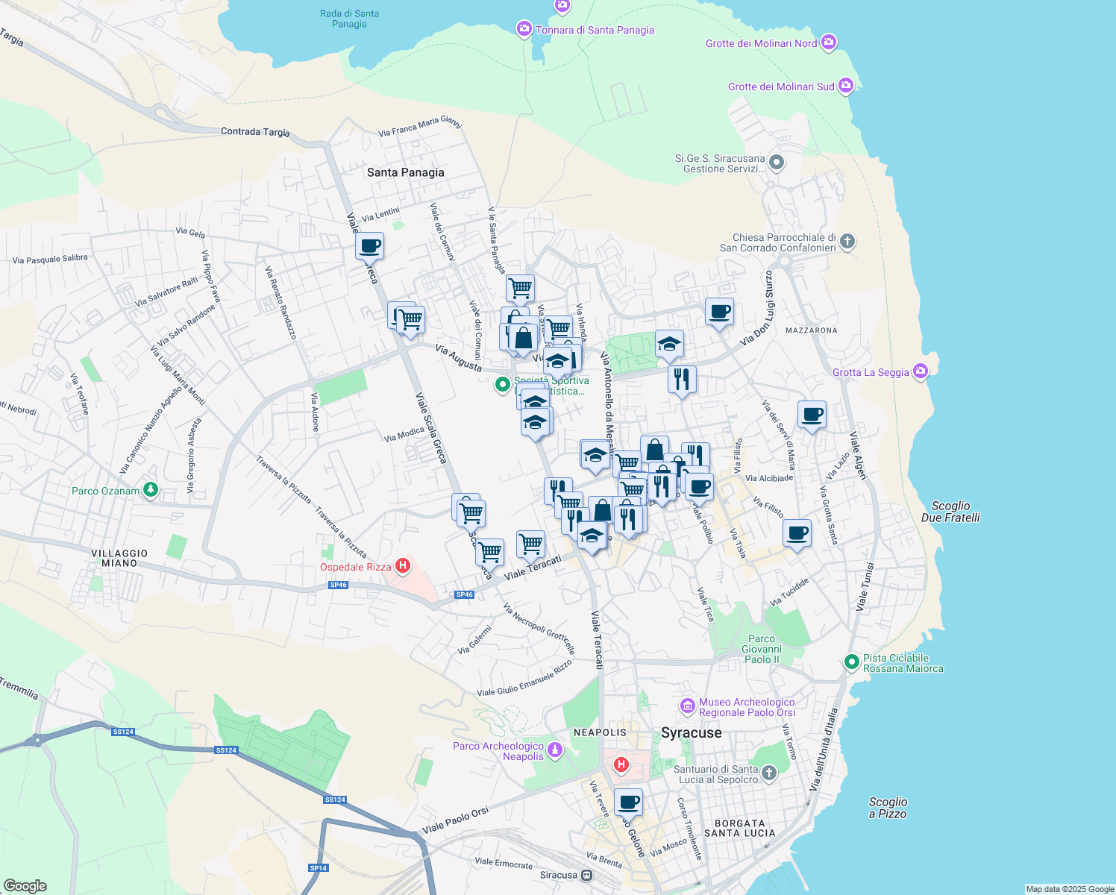Click the marker for Grotte dei Molinari Nord
This screenshot has width=1116, height=895.
pos(828,43)
